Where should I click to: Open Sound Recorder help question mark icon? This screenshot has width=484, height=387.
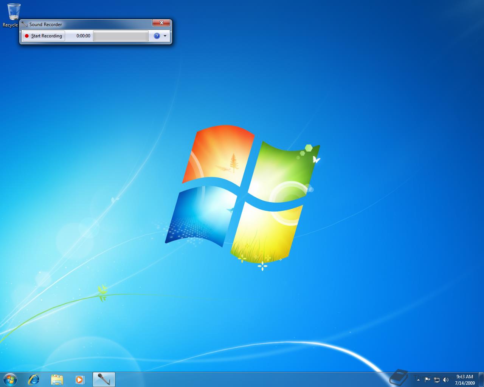coord(157,36)
